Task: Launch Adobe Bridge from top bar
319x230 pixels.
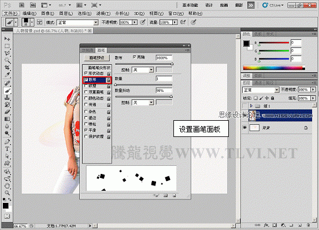Action: pos(22,5)
